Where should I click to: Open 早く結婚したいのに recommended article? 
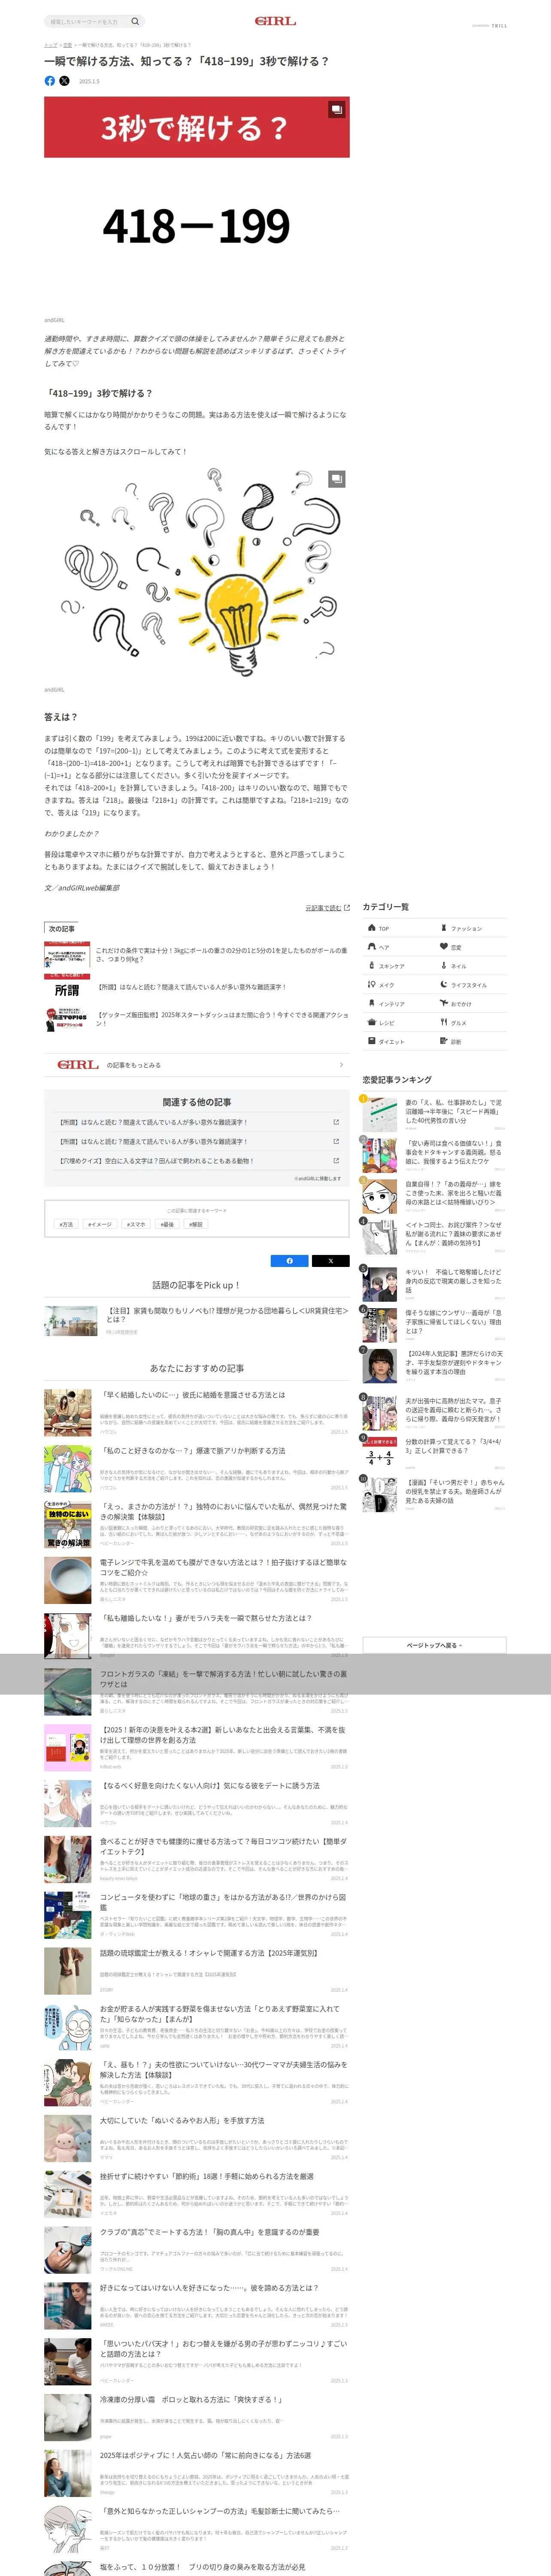click(197, 1413)
